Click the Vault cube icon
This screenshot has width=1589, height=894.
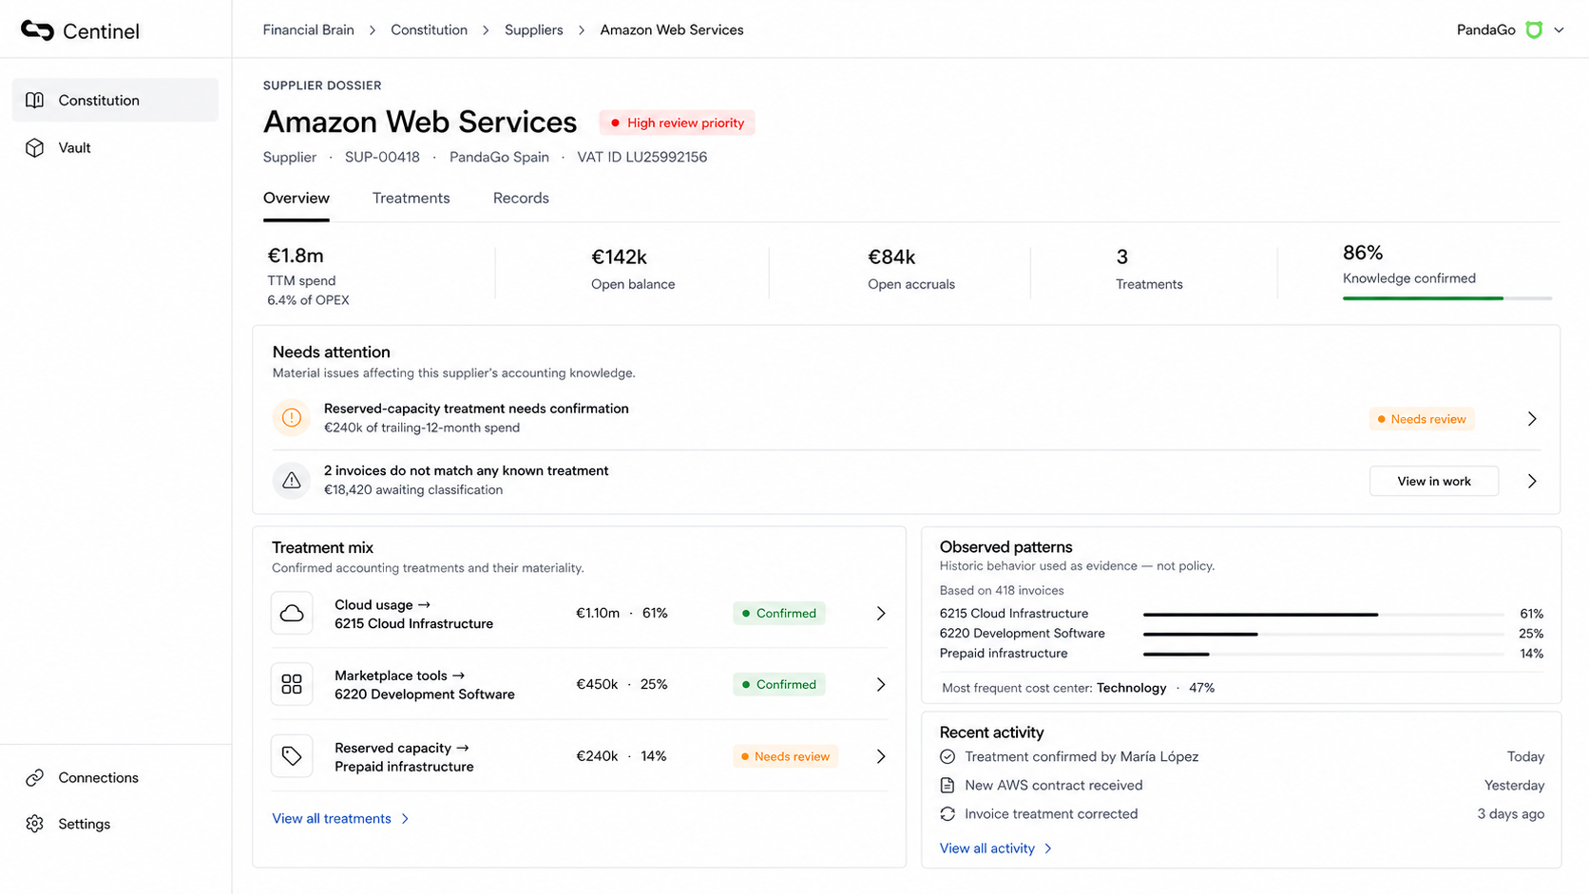coord(35,147)
